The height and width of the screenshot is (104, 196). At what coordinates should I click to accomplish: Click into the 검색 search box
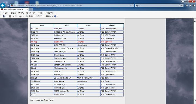click(157, 5)
